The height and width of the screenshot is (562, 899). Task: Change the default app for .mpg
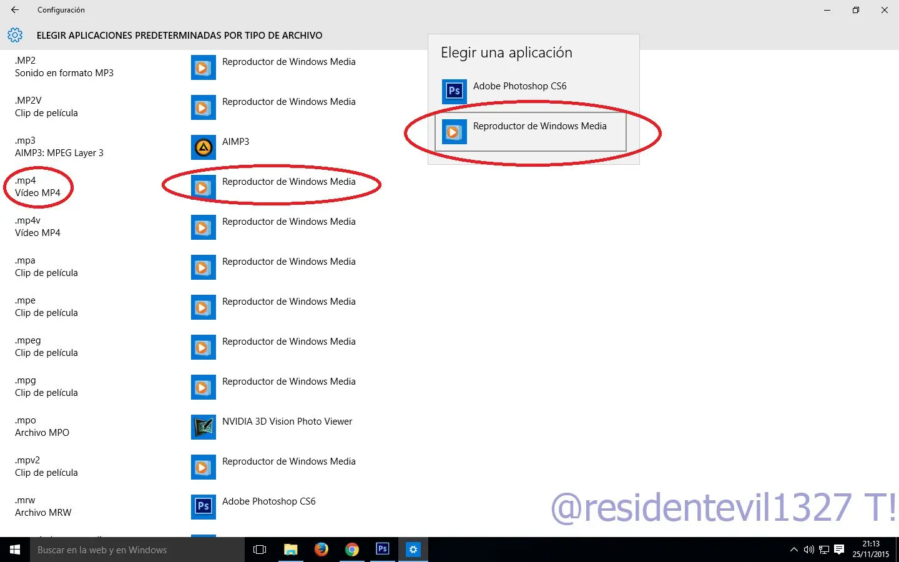[273, 387]
